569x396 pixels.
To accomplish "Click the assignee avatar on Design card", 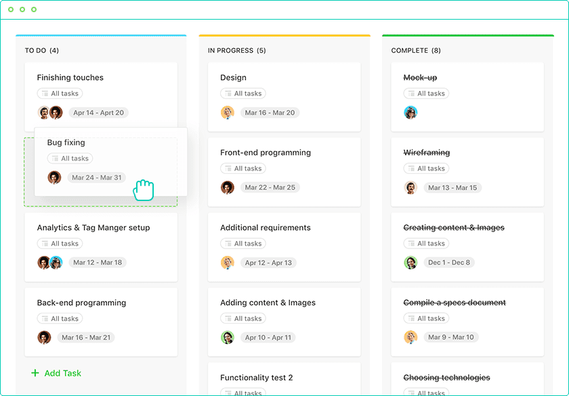I will (228, 113).
